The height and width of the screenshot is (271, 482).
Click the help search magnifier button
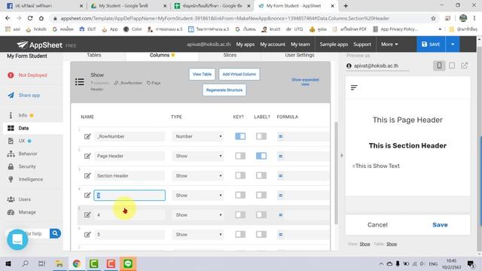55,233
